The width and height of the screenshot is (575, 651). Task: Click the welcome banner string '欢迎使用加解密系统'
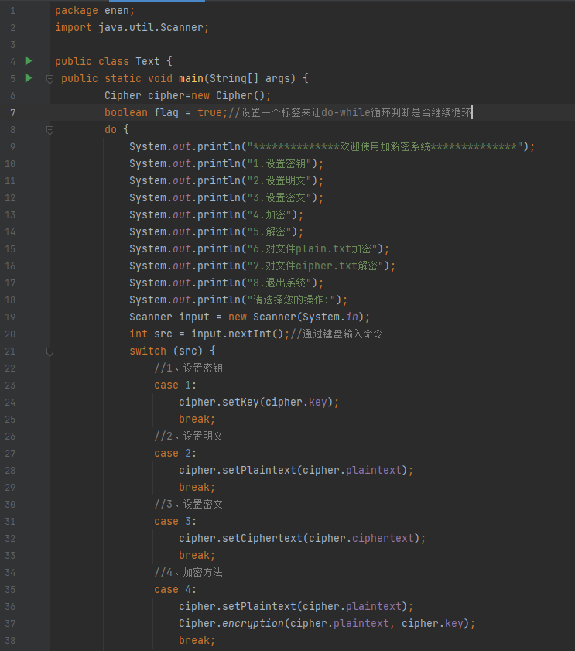click(x=385, y=146)
